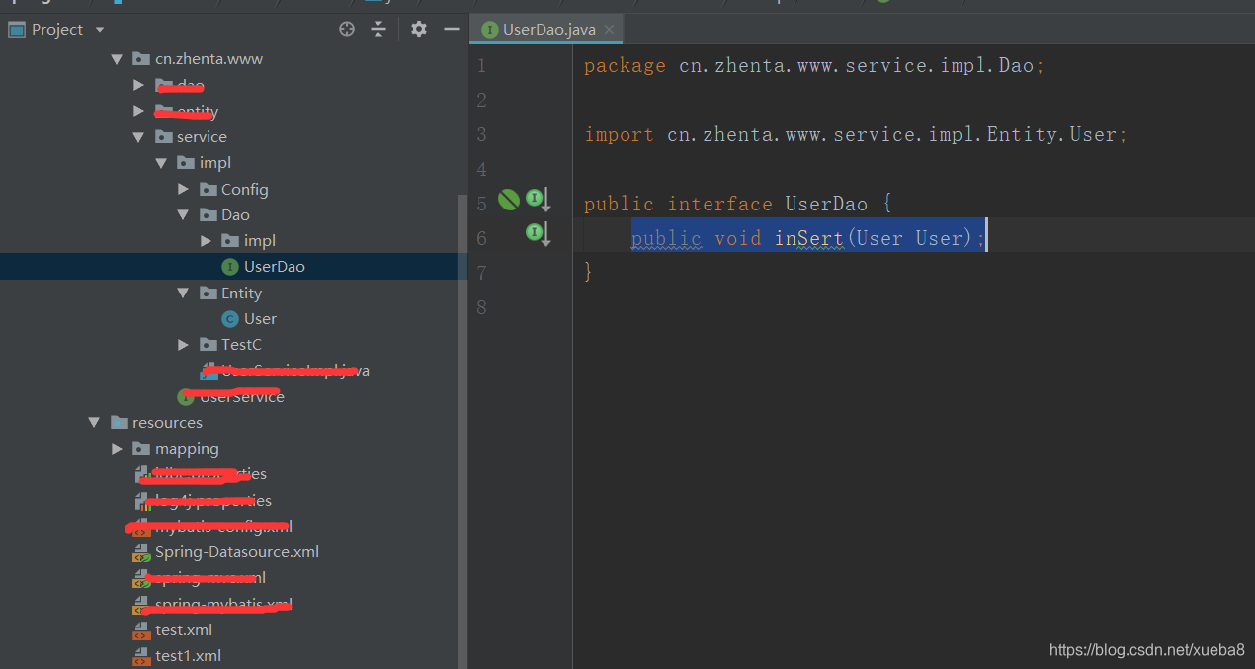Screen dimensions: 1255x669
Task: Collapse the cn.zhenta.www package
Action: [x=117, y=59]
